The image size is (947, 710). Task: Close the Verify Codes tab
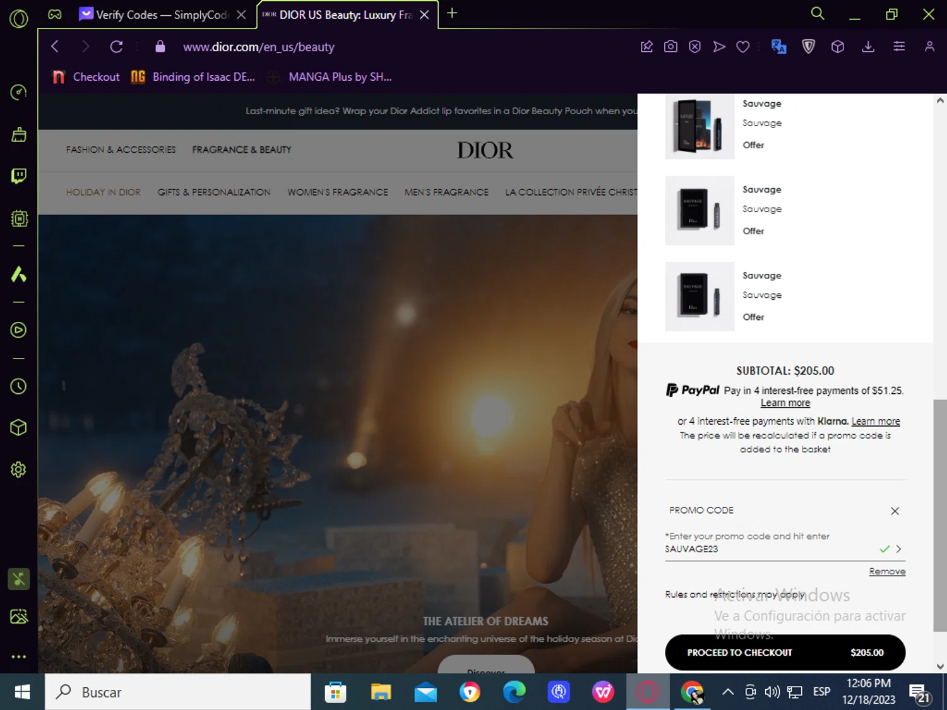(241, 15)
